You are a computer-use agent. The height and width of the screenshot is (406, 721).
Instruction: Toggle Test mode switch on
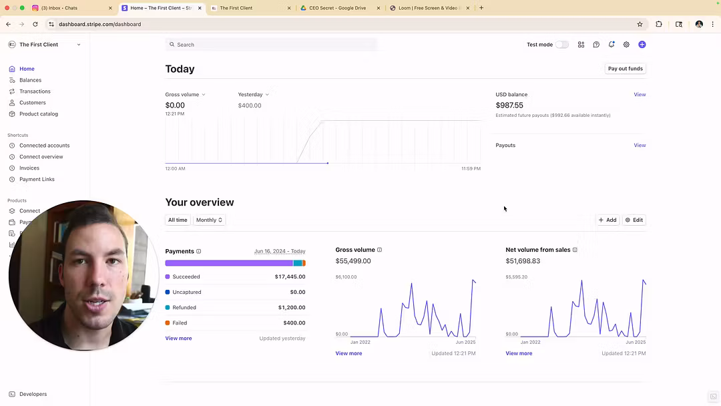[x=562, y=45]
